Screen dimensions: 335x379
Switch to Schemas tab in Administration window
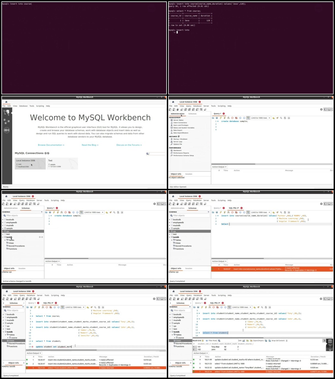[x=192, y=114]
